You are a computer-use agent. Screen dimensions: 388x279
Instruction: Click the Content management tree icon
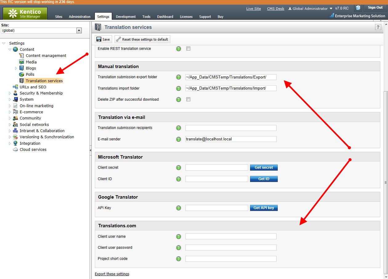point(22,56)
